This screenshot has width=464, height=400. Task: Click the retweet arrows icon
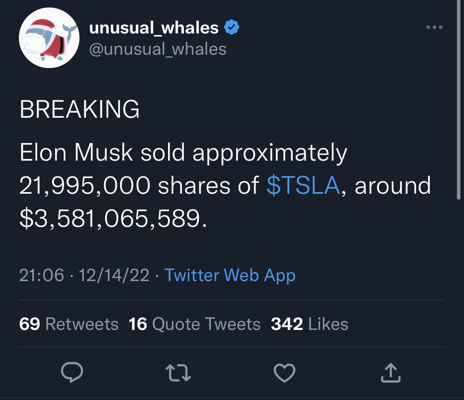178,372
